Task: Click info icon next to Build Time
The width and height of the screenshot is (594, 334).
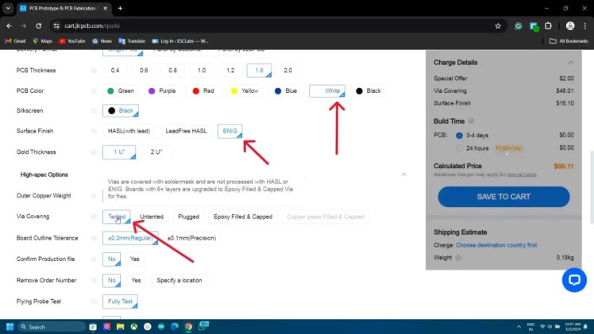Action: 471,121
